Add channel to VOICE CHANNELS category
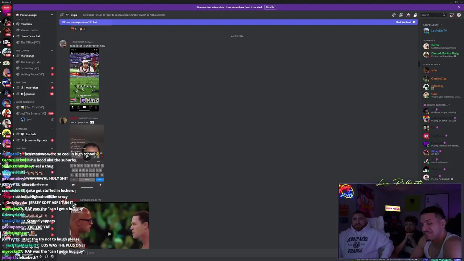The width and height of the screenshot is (464, 261). (x=52, y=102)
